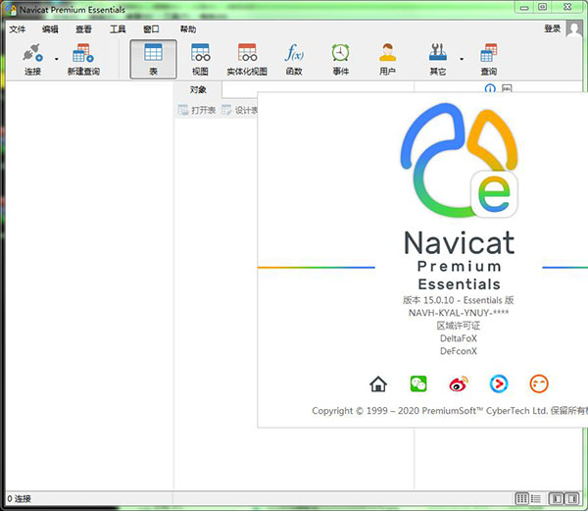Open Navicat homepage via house icon
This screenshot has width=588, height=511.
pos(378,383)
